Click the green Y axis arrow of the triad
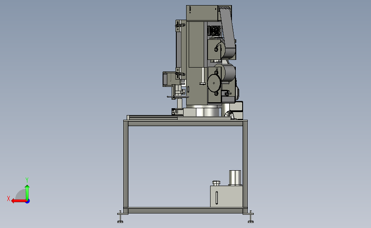 point(27,192)
